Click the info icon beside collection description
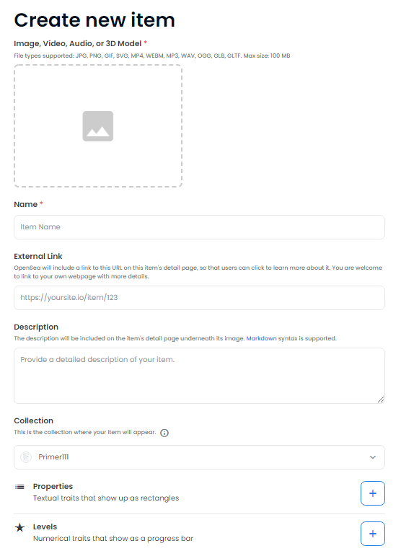 [164, 433]
